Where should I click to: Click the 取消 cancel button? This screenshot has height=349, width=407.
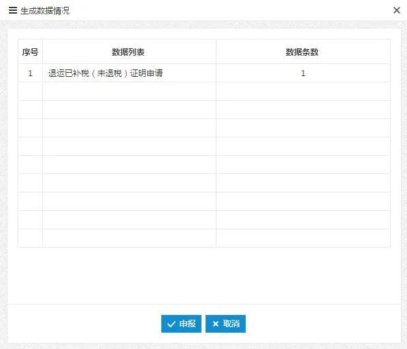[225, 324]
